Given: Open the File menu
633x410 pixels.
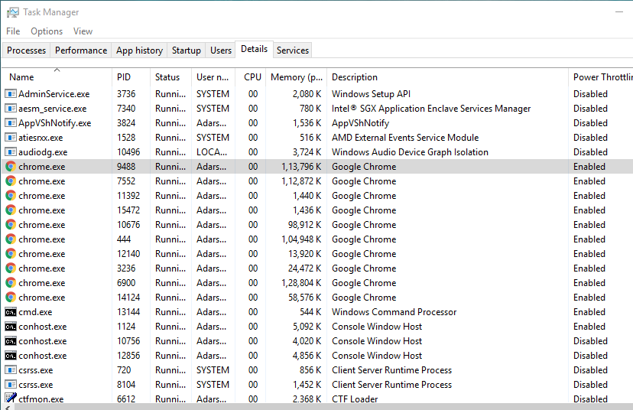Looking at the screenshot, I should (x=13, y=31).
